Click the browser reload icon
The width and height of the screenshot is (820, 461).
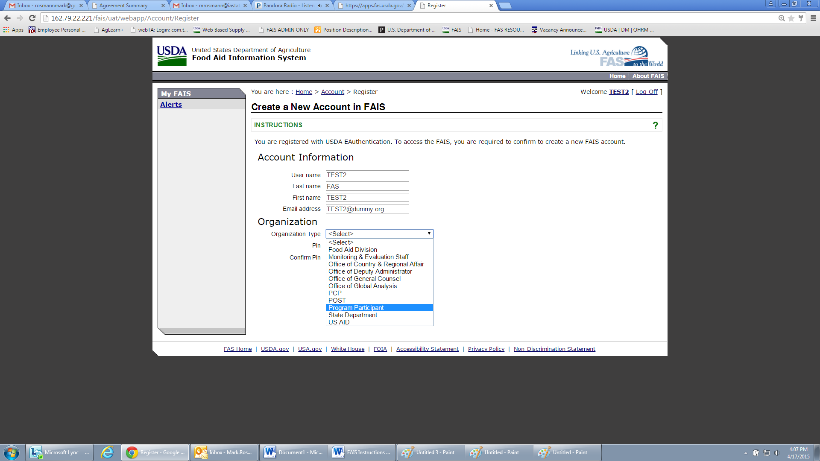click(x=32, y=18)
